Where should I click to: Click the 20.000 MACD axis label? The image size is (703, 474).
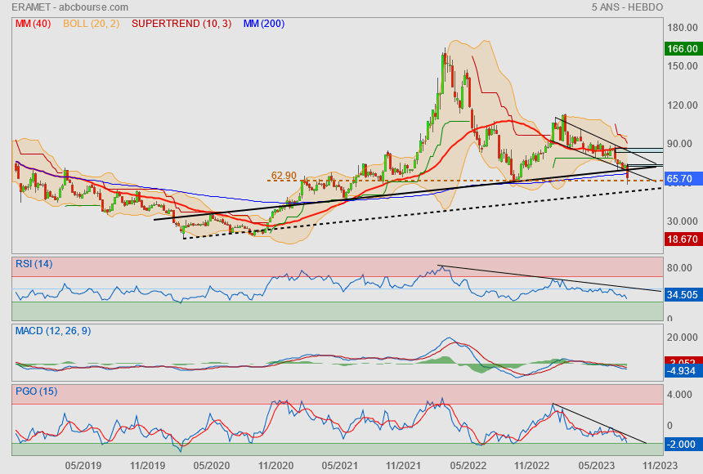(x=683, y=338)
